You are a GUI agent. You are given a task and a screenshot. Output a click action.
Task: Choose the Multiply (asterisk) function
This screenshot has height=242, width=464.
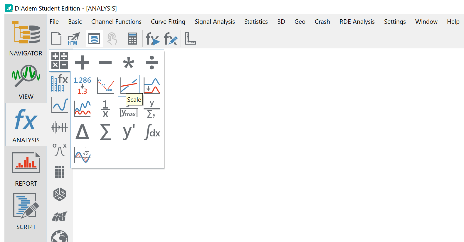pos(129,62)
